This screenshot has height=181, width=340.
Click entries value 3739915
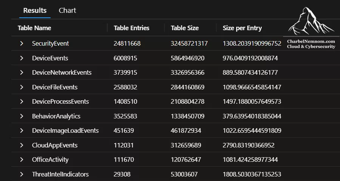click(125, 72)
